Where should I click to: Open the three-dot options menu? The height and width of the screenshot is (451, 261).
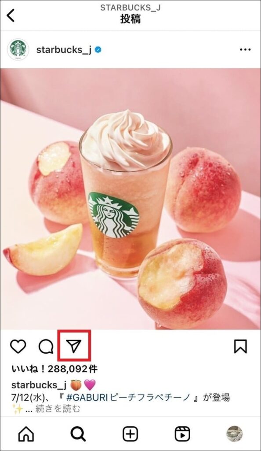(x=245, y=49)
